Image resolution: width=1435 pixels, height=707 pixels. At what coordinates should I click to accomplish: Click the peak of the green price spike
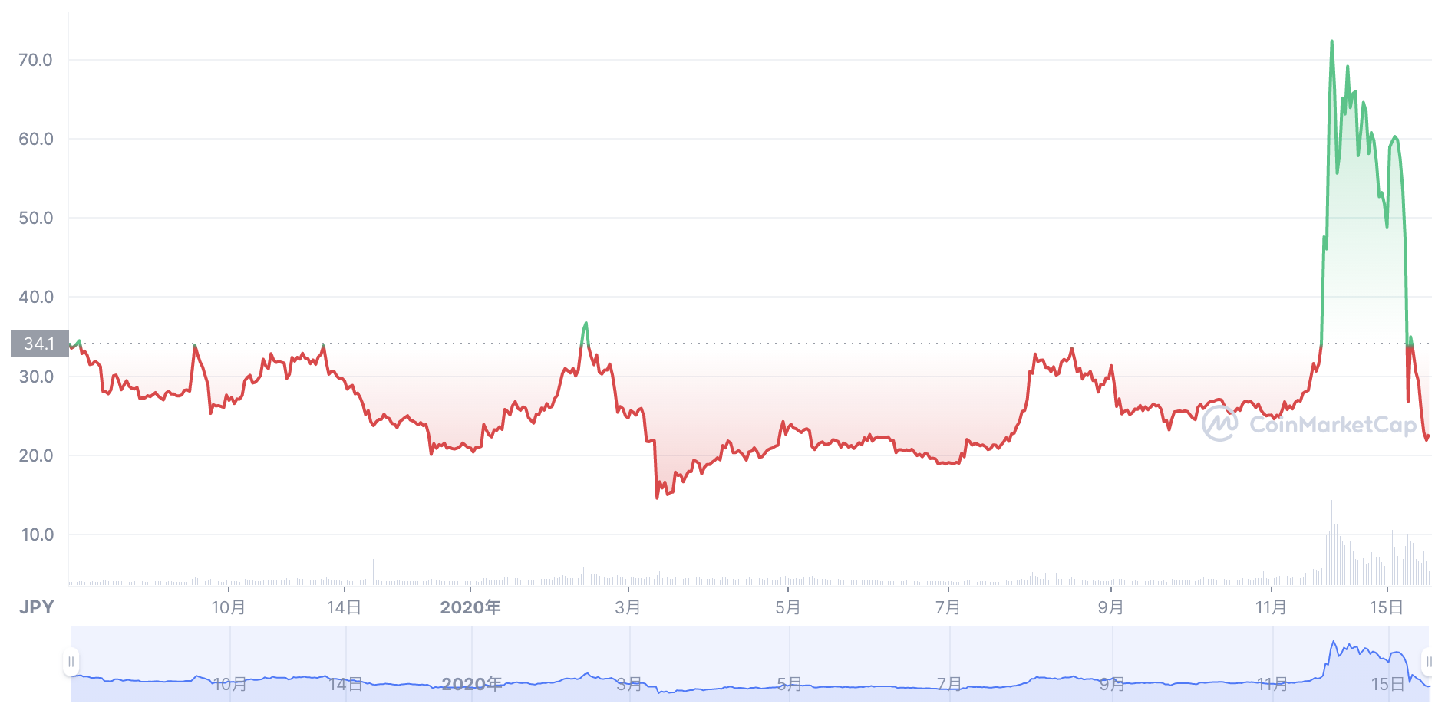coord(1331,41)
